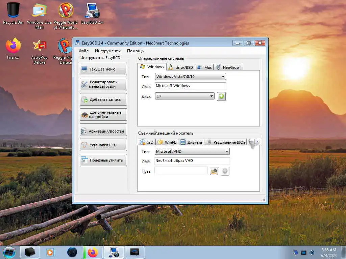Open AstroPop Deluxe desktop icon
Viewport: 346px width, 259px height.
(x=39, y=51)
